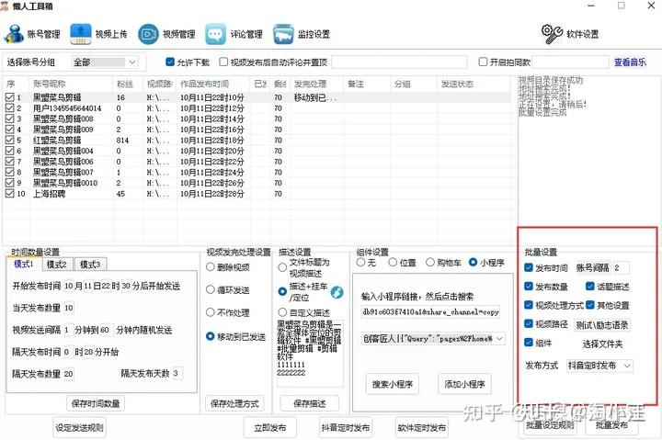Click 保存处理方式 button
Screen dimensions: 662x440
click(x=234, y=403)
